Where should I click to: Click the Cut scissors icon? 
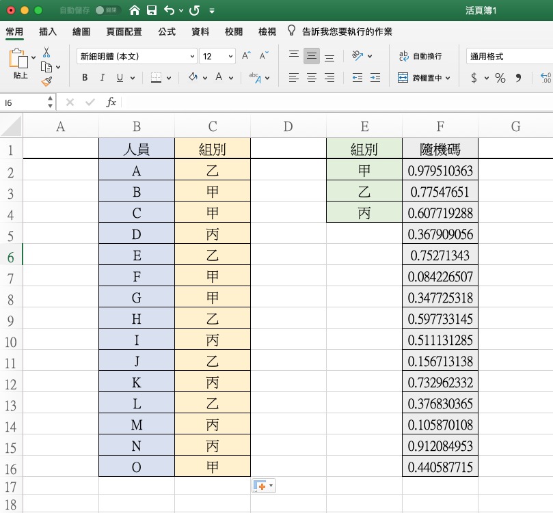pos(46,52)
